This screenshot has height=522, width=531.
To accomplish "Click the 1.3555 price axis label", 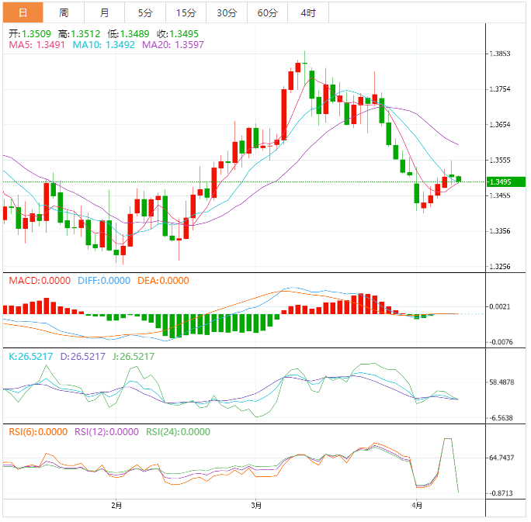I will (x=500, y=160).
